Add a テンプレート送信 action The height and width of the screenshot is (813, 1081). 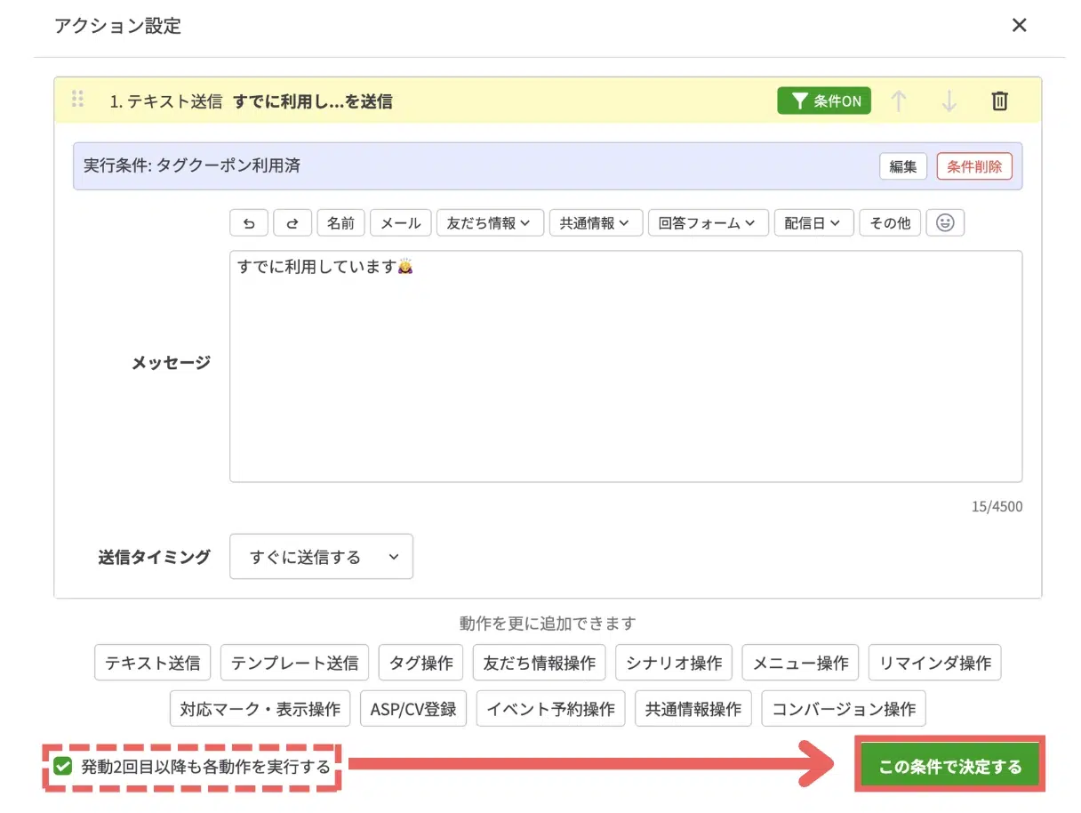pyautogui.click(x=294, y=663)
